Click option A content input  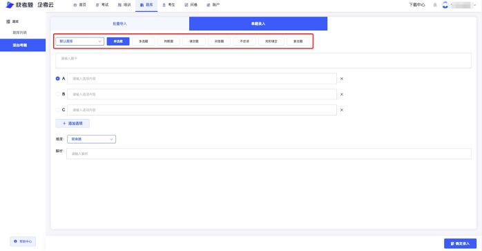(x=202, y=79)
